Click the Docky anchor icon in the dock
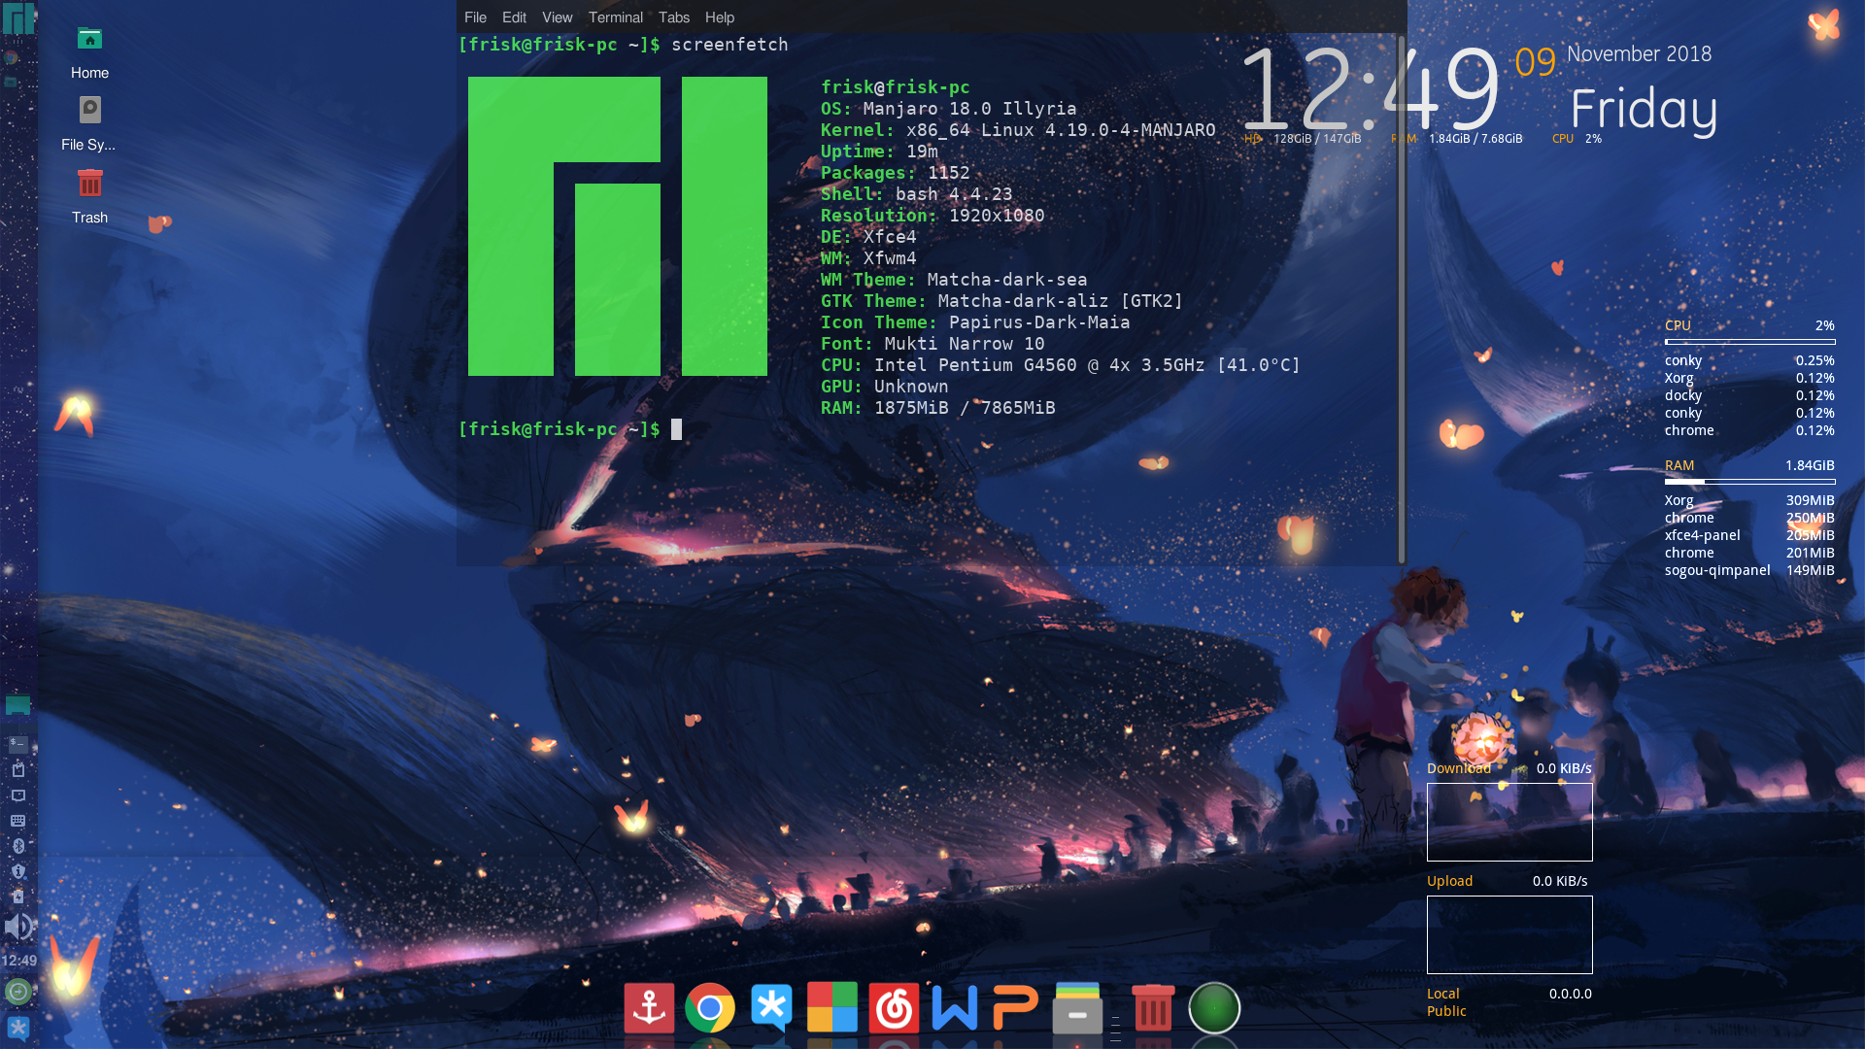 (649, 1008)
